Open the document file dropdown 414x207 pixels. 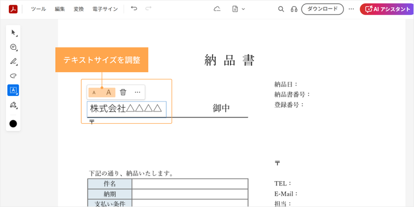click(238, 9)
